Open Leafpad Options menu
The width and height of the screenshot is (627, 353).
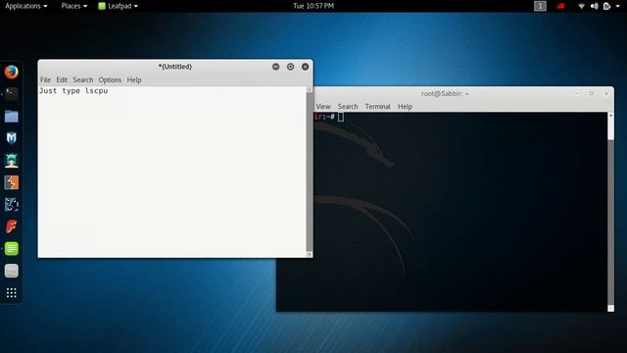click(x=110, y=80)
